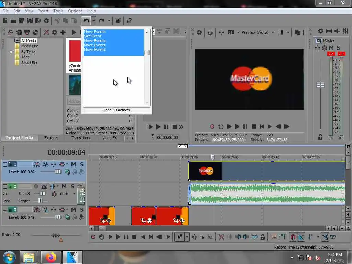Click the Open project folder icon

[13, 21]
